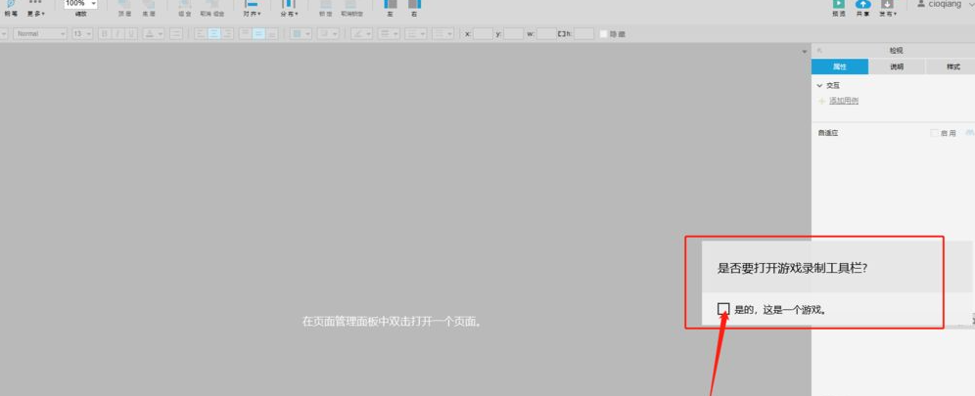Click the 共享 (Share) cloud icon
Screen dimensions: 975x396
[863, 5]
